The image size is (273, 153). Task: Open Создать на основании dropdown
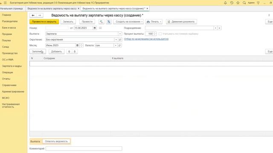click(x=128, y=22)
